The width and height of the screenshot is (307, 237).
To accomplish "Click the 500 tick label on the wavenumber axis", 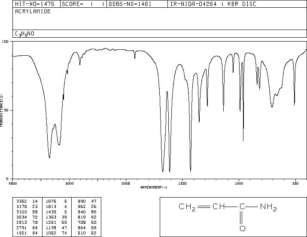I will [x=295, y=183].
